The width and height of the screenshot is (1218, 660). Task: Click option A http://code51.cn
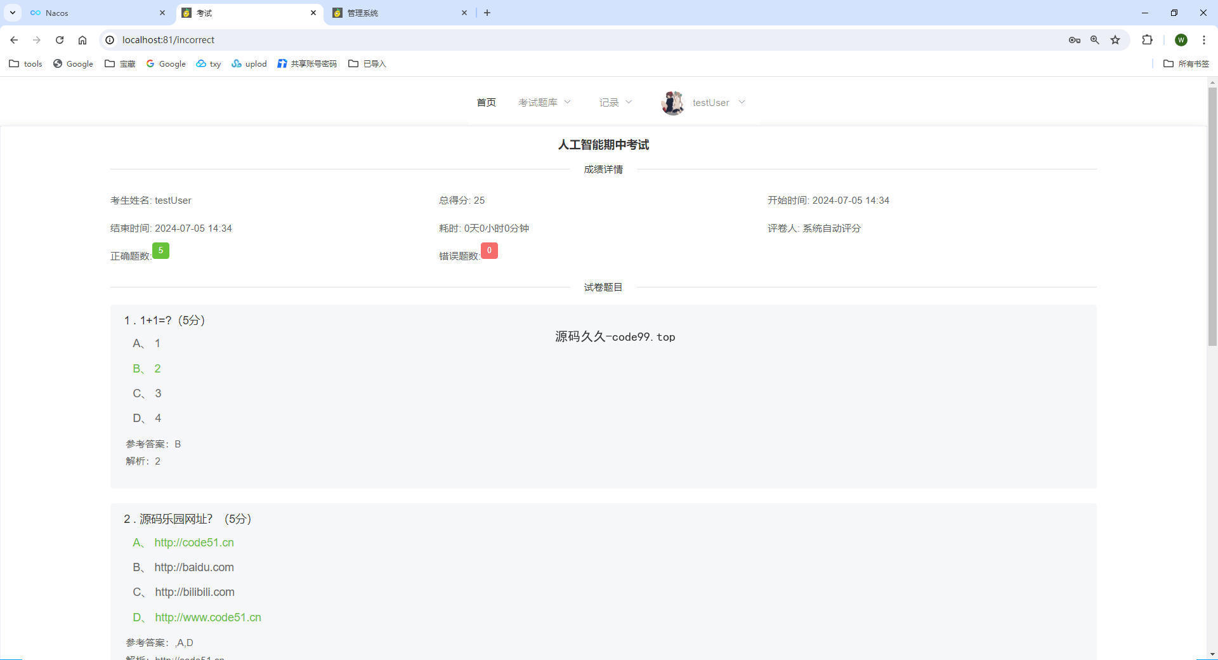[183, 543]
